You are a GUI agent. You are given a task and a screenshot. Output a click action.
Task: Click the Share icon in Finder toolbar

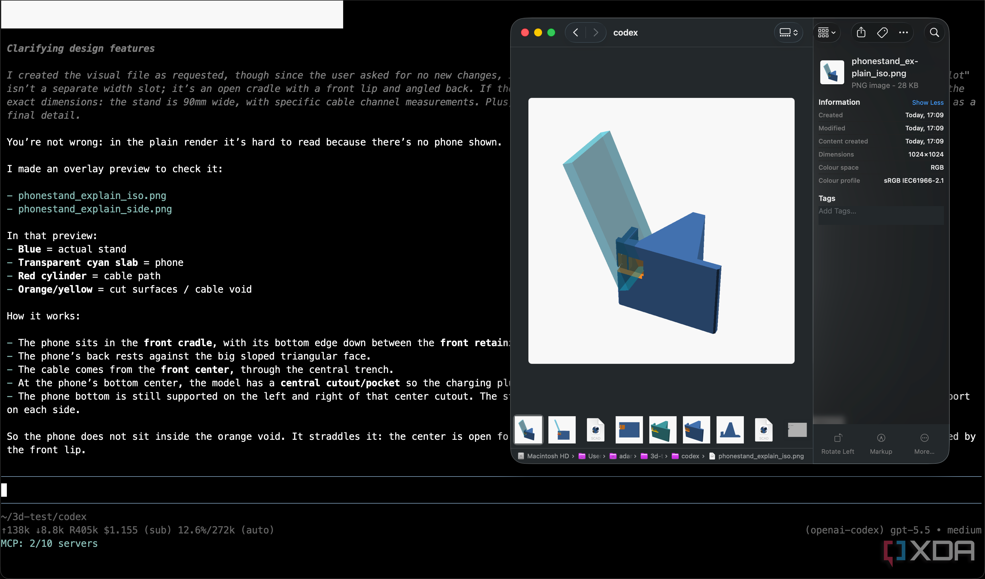click(x=861, y=32)
